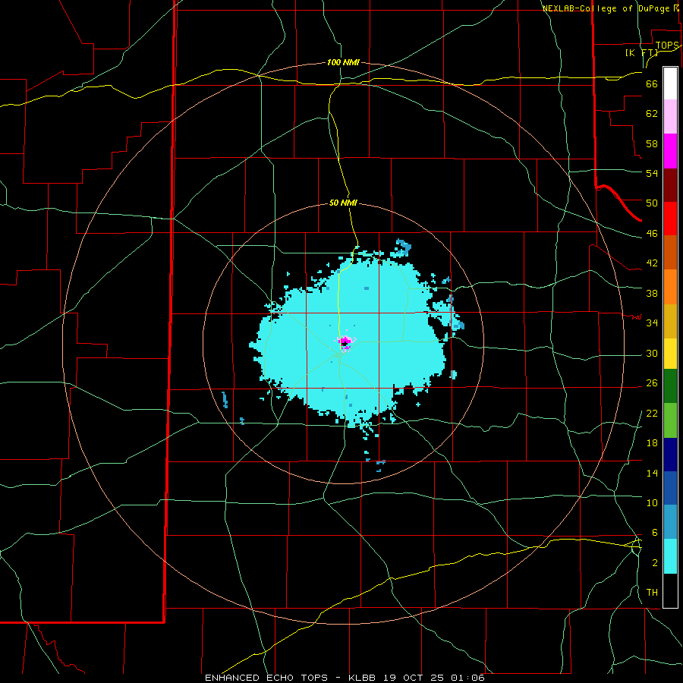Click the "19 OCT 25 01:06" timestamp
Image resolution: width=683 pixels, height=683 pixels.
[x=434, y=678]
